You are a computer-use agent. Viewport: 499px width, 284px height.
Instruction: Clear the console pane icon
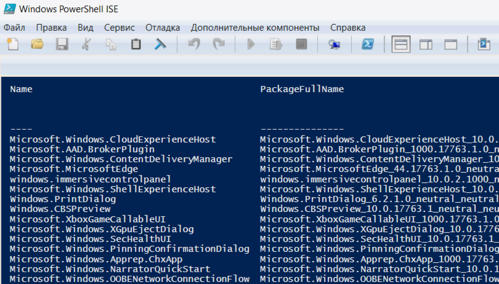pyautogui.click(x=160, y=44)
